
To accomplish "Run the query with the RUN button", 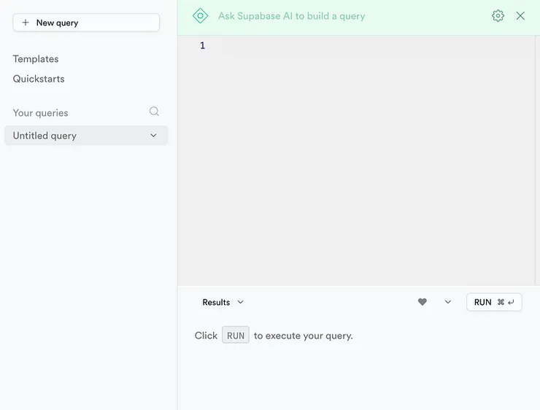I will (494, 302).
